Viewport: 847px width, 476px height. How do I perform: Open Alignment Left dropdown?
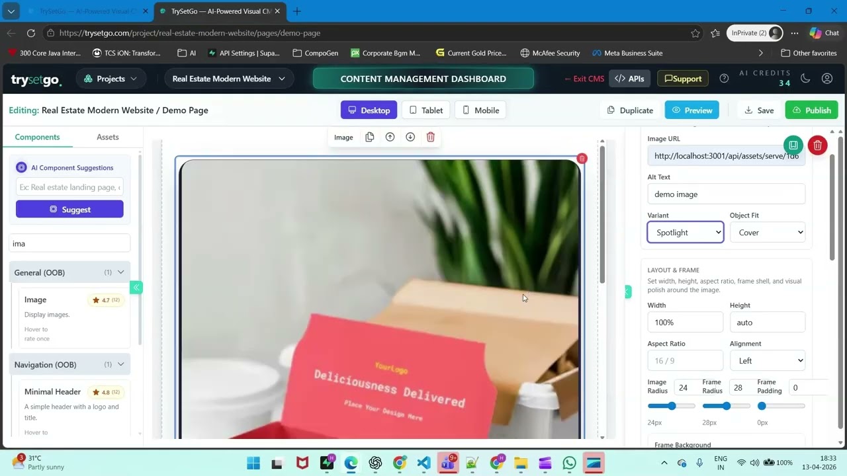[x=768, y=360]
